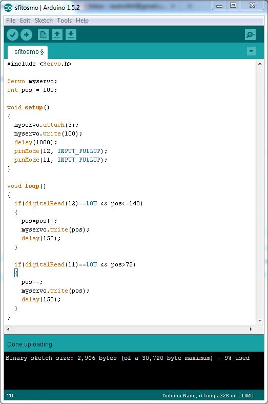The width and height of the screenshot is (268, 404).
Task: Click 'Arduino Nano, ATmega328 on COM9' status text
Action: [208, 395]
